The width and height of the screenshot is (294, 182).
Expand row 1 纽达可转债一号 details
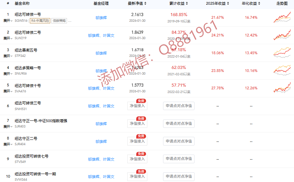click(8, 20)
